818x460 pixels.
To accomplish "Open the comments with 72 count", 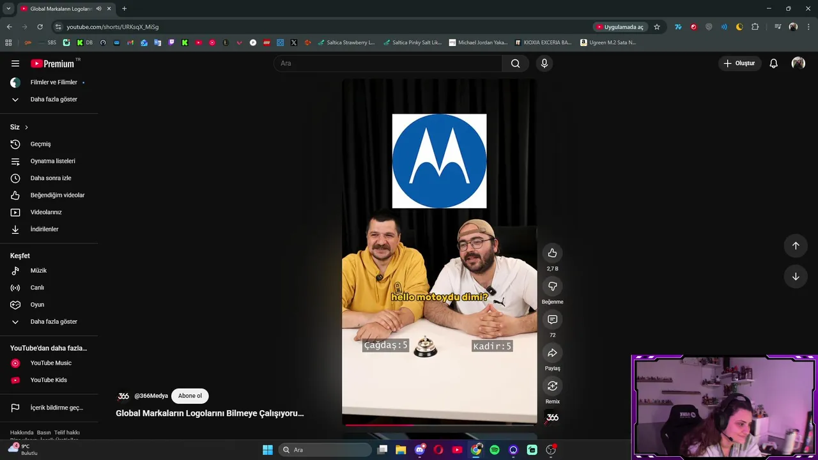I will pos(553,319).
